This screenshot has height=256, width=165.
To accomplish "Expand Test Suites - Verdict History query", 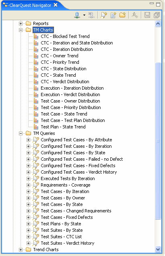I will pos(28,243).
